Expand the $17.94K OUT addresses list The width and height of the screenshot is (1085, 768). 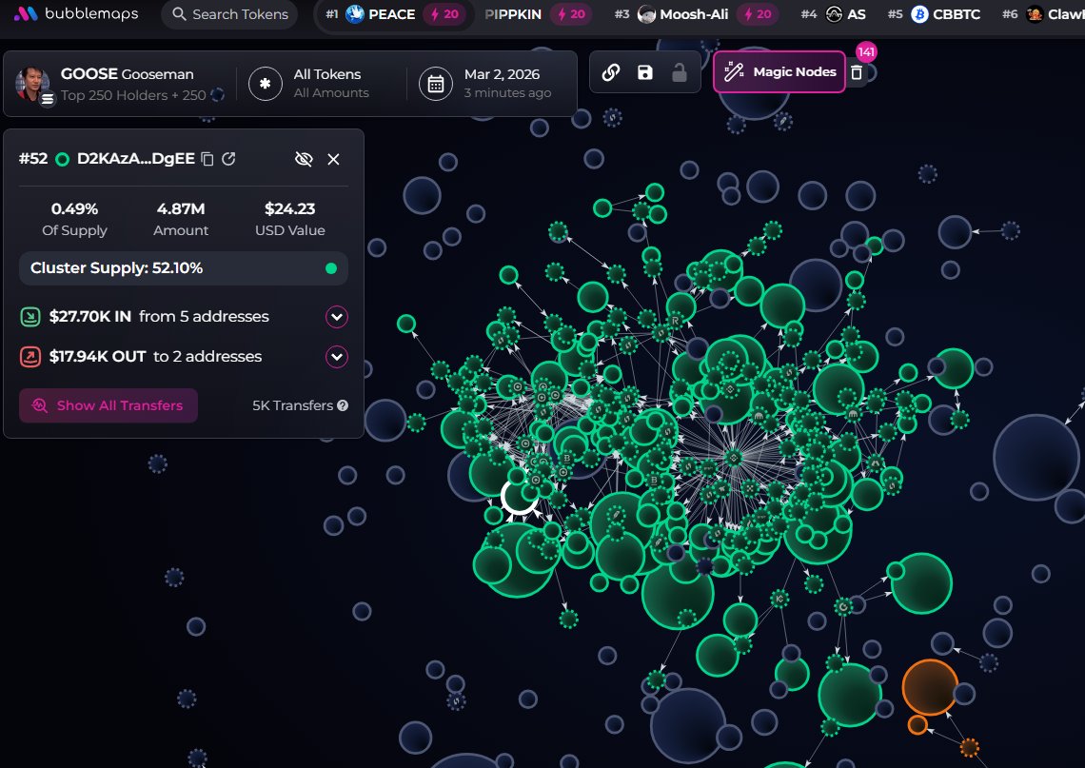click(337, 357)
